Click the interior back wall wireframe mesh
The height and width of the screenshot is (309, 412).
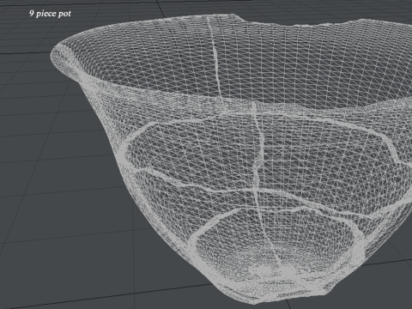(286, 63)
